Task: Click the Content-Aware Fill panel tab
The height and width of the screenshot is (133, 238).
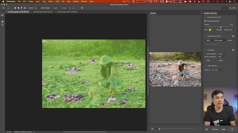Action: pos(210,13)
